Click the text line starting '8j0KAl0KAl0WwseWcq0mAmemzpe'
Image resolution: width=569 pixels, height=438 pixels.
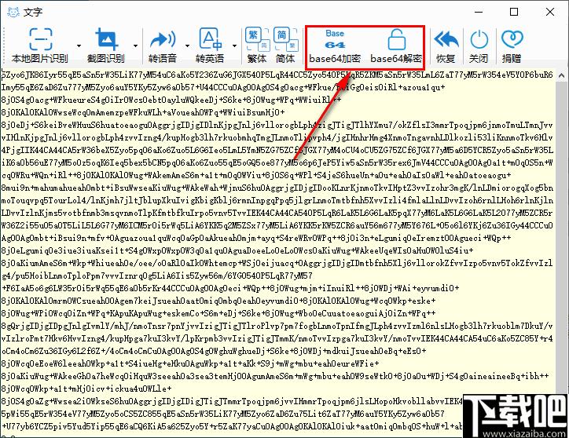tap(143, 112)
